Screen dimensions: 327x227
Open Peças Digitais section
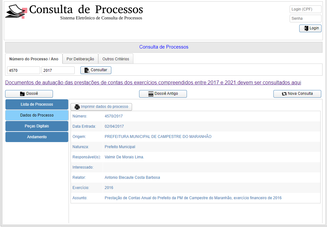37,126
